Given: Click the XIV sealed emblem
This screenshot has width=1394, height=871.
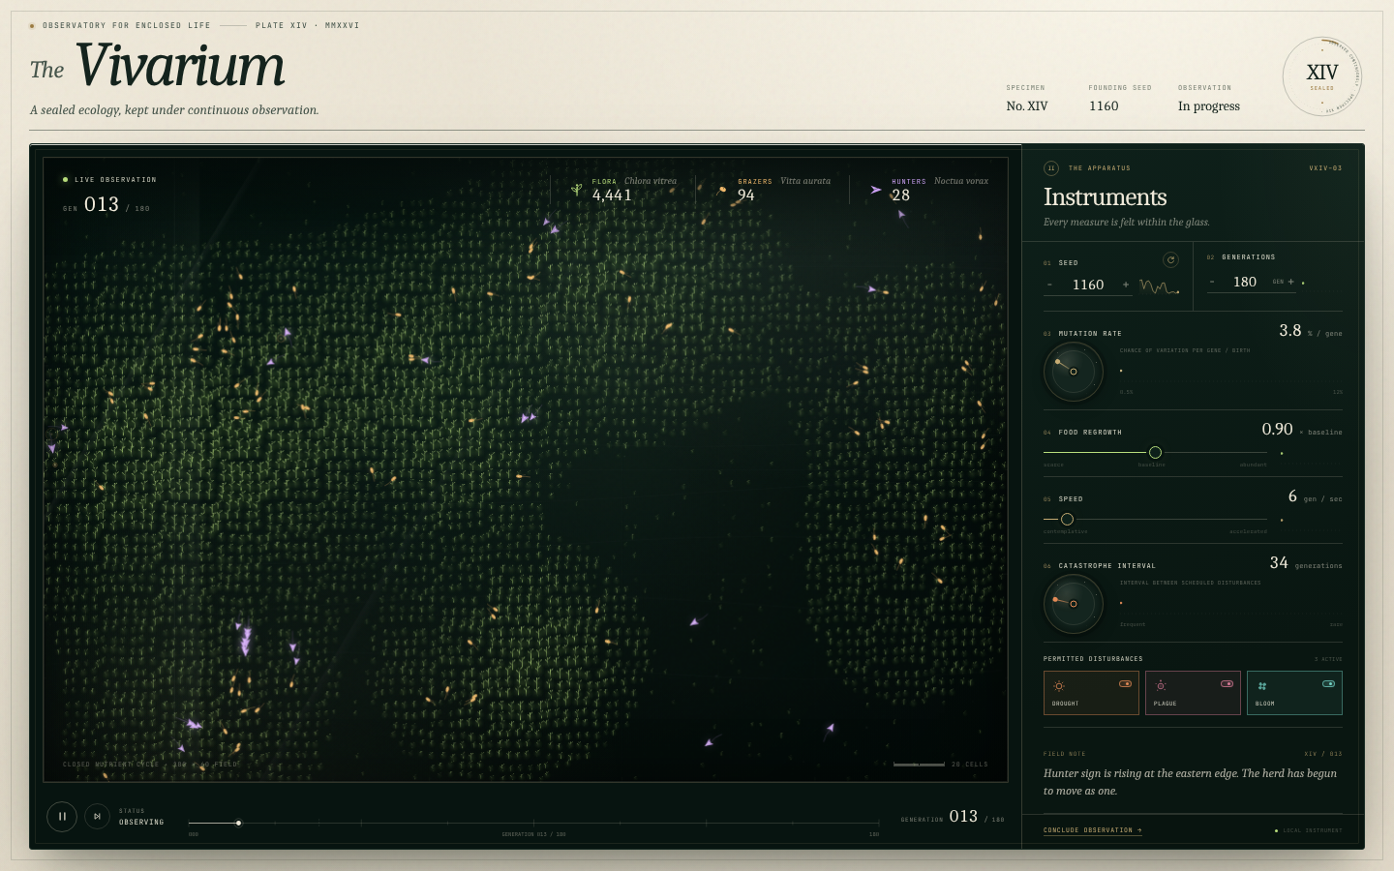Looking at the screenshot, I should pyautogui.click(x=1322, y=76).
